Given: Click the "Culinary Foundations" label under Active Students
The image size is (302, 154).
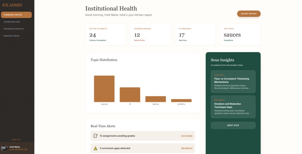Looking at the screenshot, I should [98, 40].
